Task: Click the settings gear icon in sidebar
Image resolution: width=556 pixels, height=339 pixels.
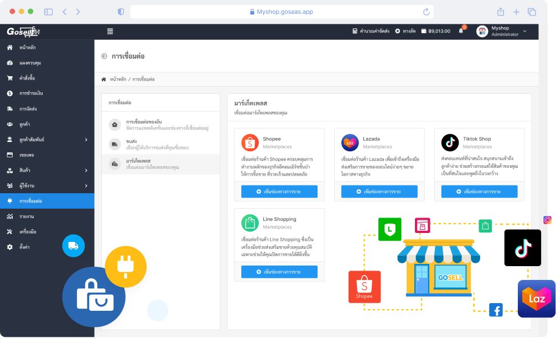Action: coord(10,247)
